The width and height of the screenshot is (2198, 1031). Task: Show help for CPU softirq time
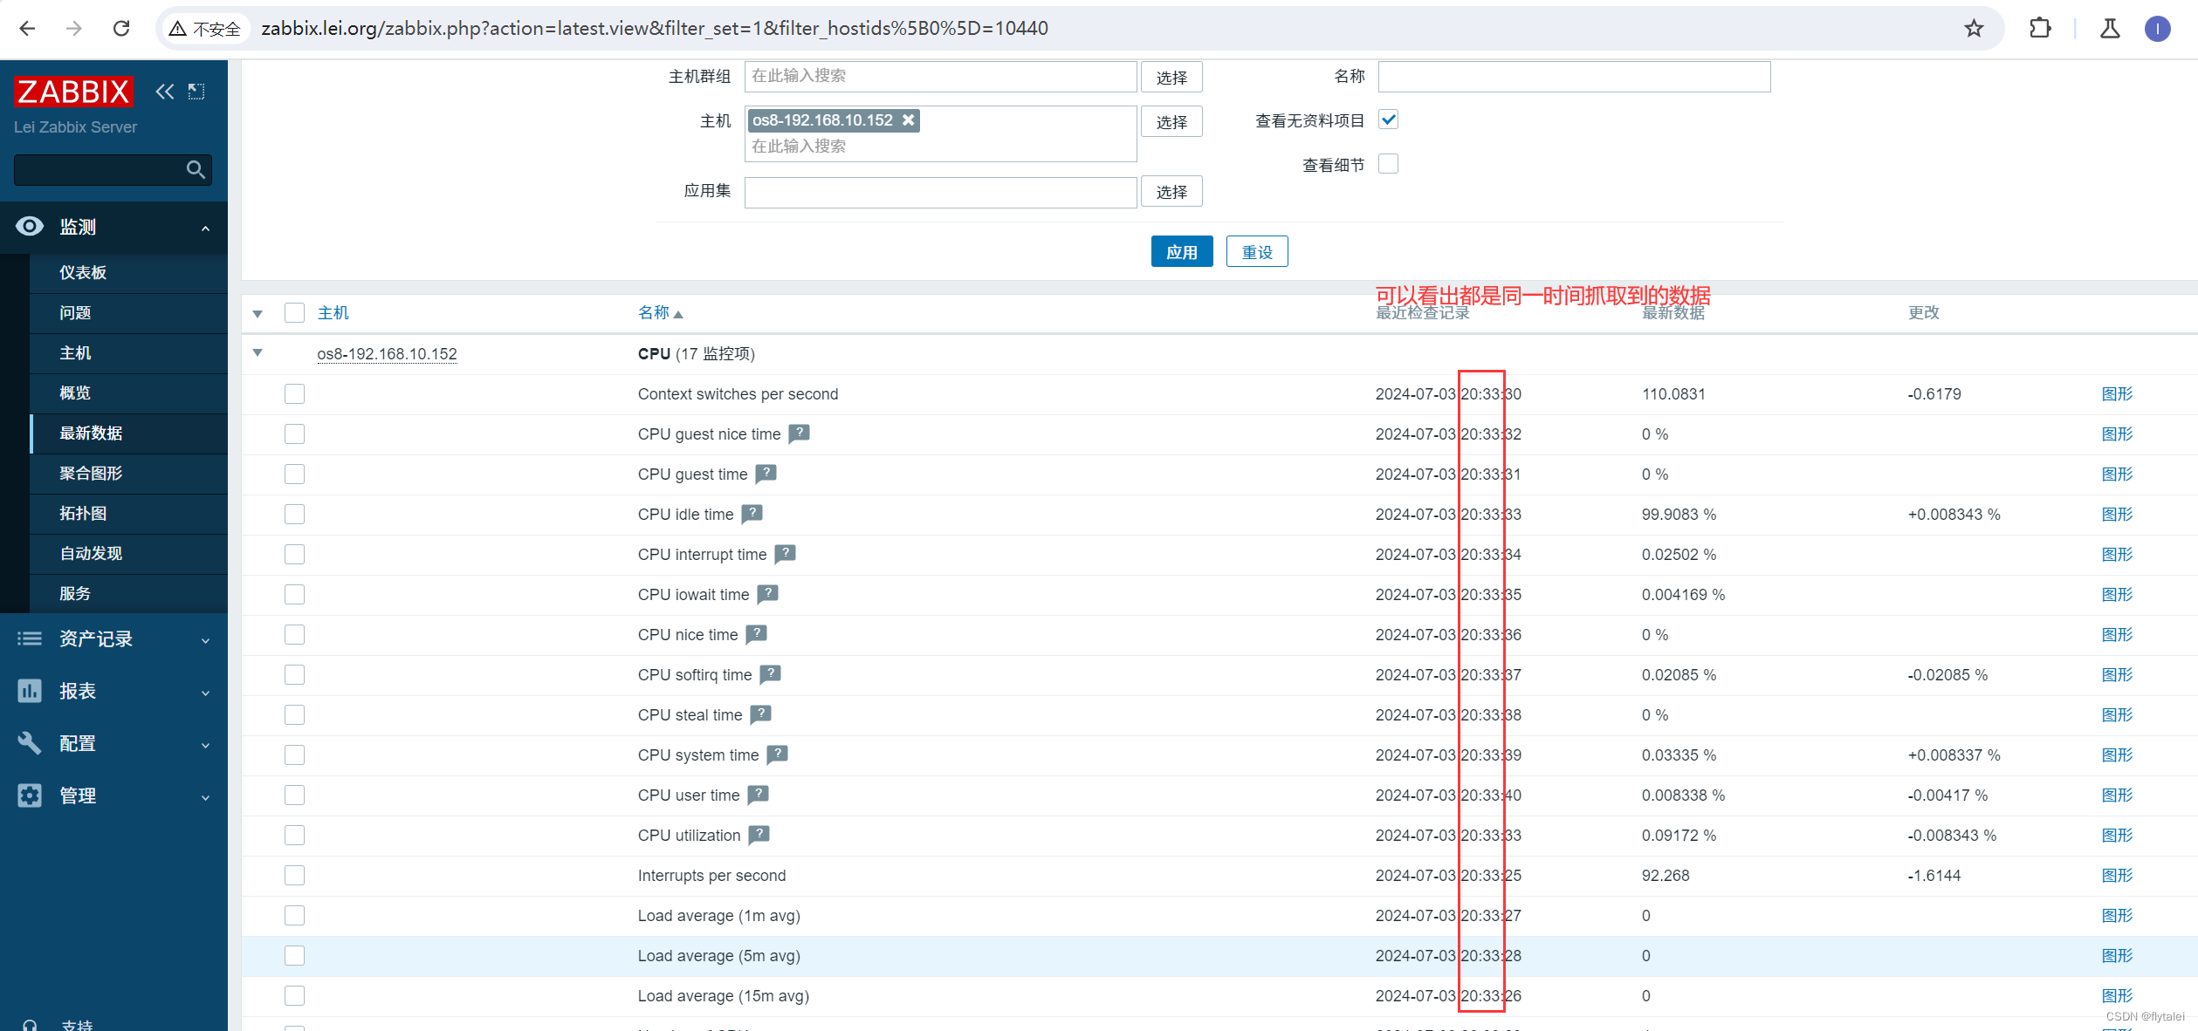coord(770,674)
